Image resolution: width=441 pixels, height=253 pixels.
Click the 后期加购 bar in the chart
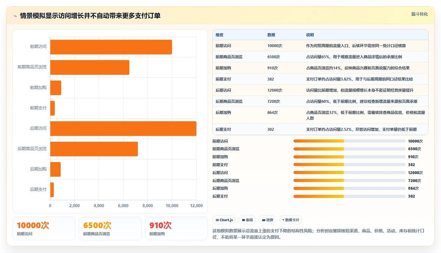[55, 169]
